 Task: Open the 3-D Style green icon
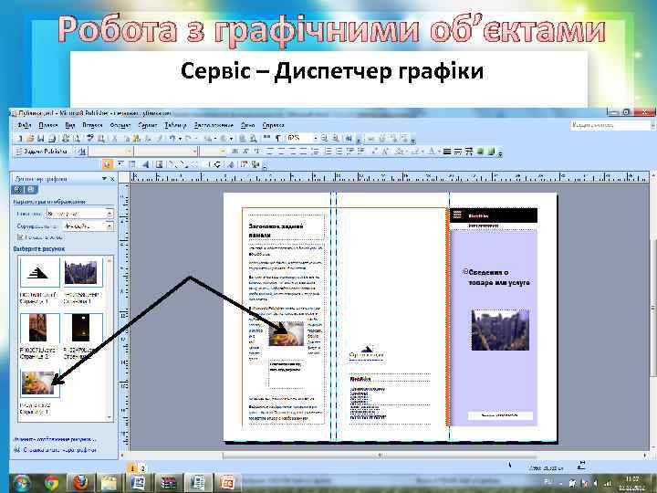point(491,152)
